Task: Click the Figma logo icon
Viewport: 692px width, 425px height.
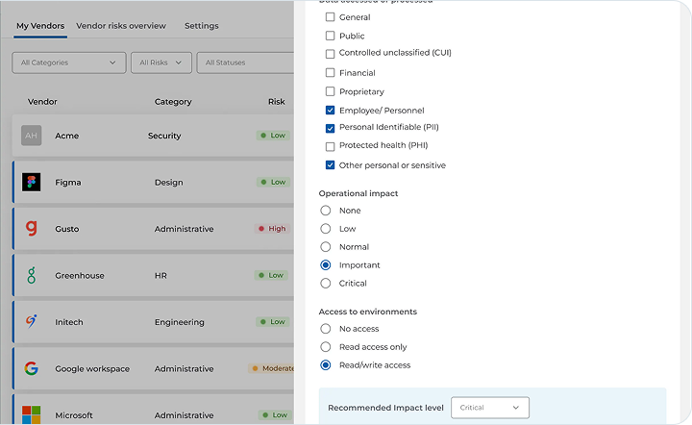Action: [x=32, y=182]
